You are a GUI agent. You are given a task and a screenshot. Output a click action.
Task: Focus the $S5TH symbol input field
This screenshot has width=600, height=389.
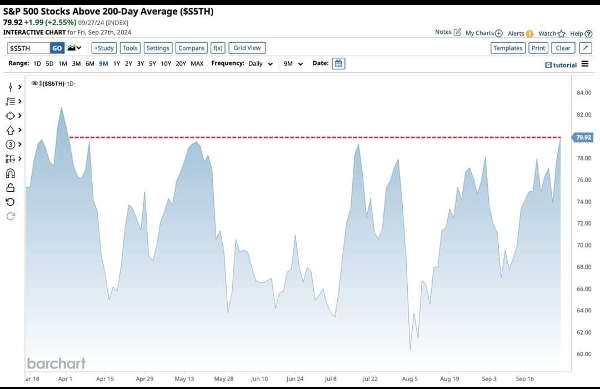[x=28, y=48]
